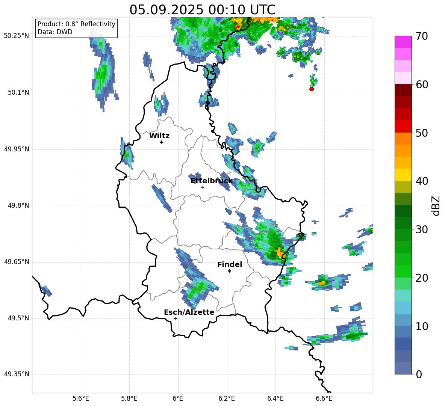Click the magenta swatch at colorbar top
The image size is (445, 406).
(403, 42)
